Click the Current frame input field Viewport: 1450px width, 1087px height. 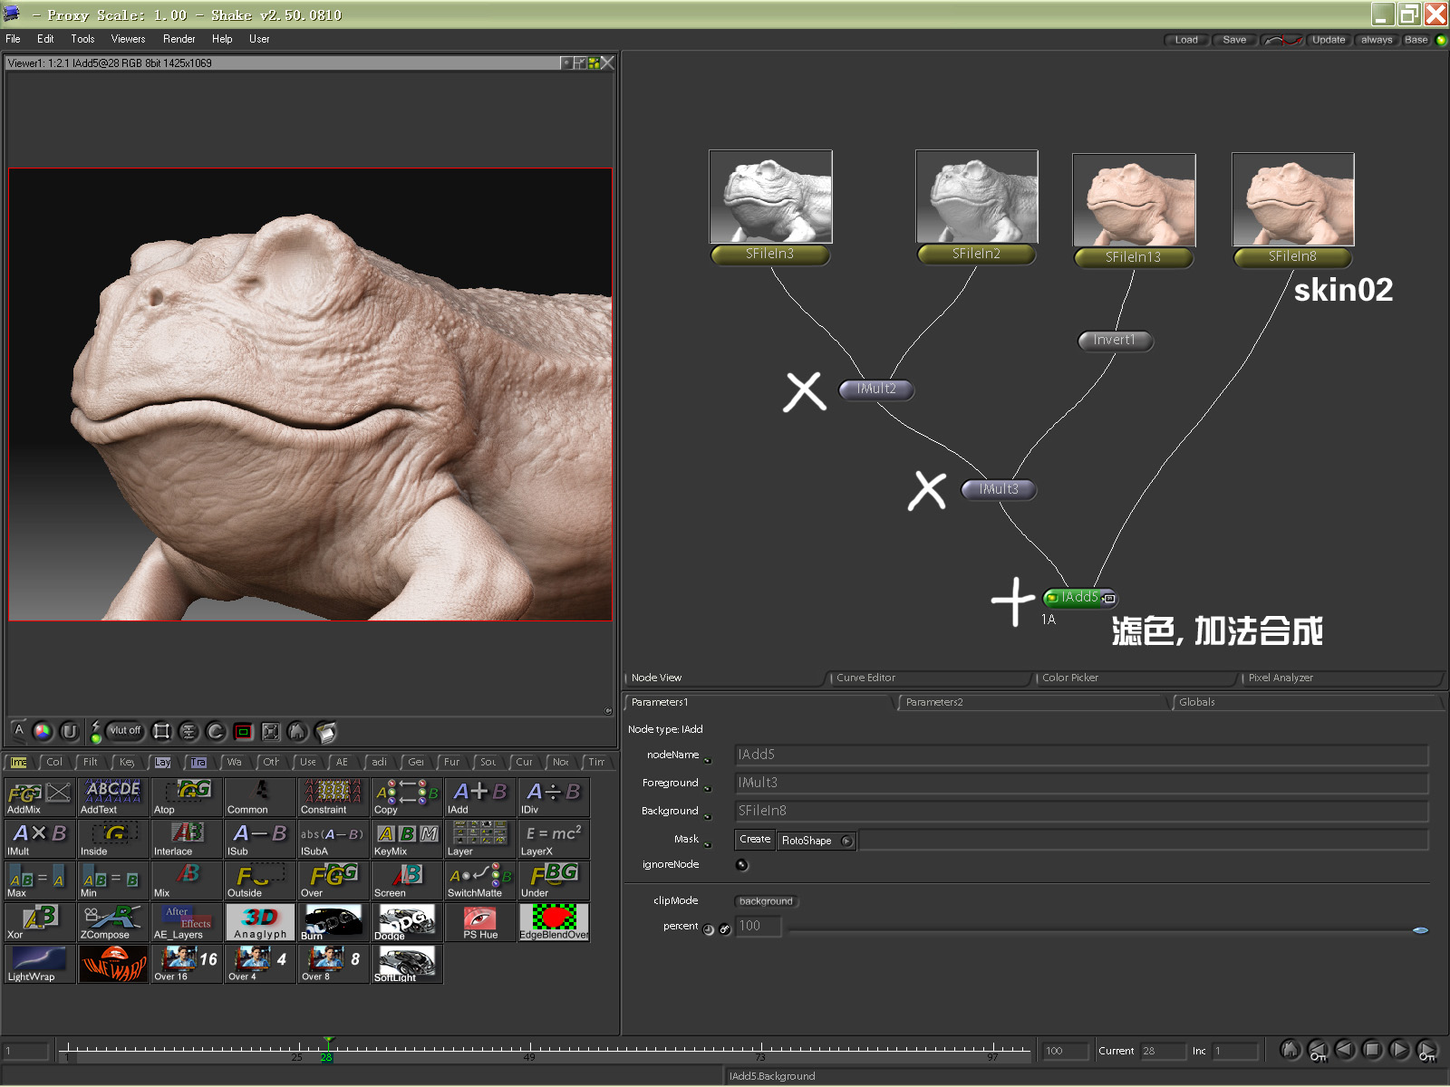point(1163,1051)
